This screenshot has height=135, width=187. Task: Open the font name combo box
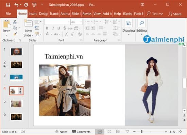coord(57,22)
